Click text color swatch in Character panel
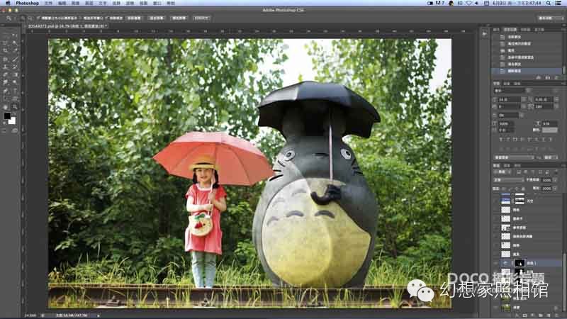The width and height of the screenshot is (567, 319). (550, 130)
